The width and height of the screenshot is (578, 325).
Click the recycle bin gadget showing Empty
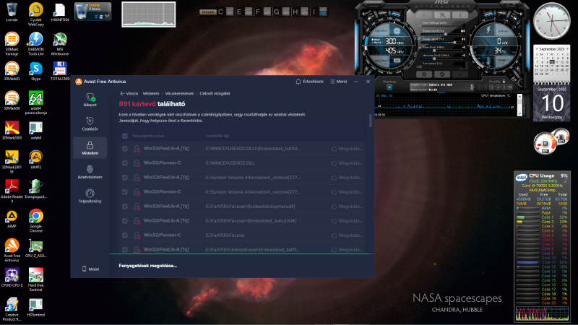click(x=93, y=12)
